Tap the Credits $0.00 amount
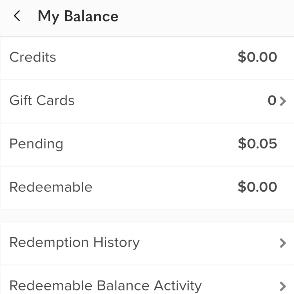Screen dimensions: 294x294 point(257,57)
